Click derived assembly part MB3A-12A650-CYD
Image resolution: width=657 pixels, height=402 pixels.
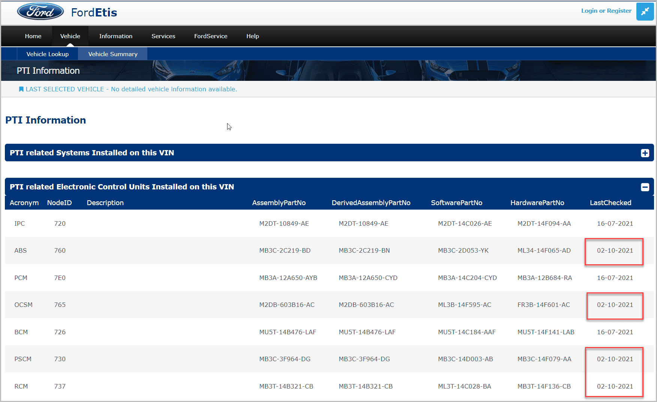368,278
